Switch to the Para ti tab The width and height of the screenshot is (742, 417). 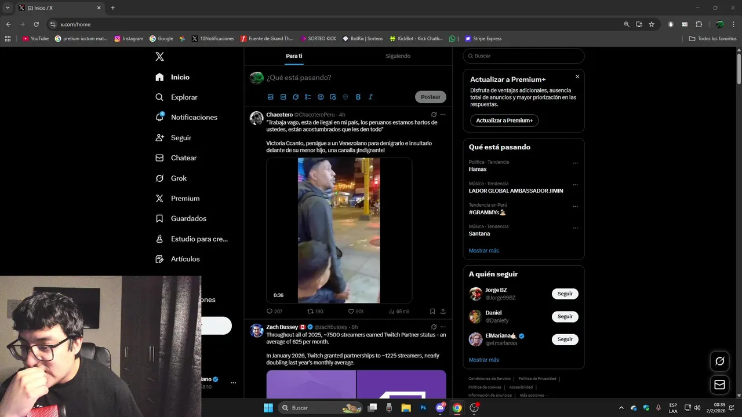294,56
